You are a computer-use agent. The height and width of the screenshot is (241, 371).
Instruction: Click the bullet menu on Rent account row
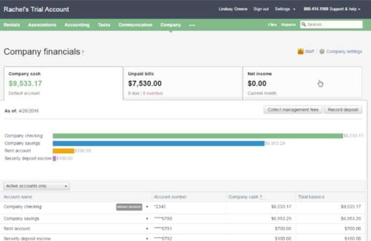pos(147,229)
